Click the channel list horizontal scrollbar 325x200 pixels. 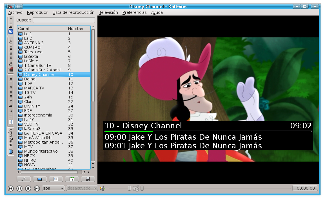point(49,172)
